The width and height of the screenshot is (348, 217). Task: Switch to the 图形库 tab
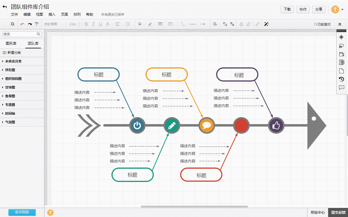click(x=11, y=43)
